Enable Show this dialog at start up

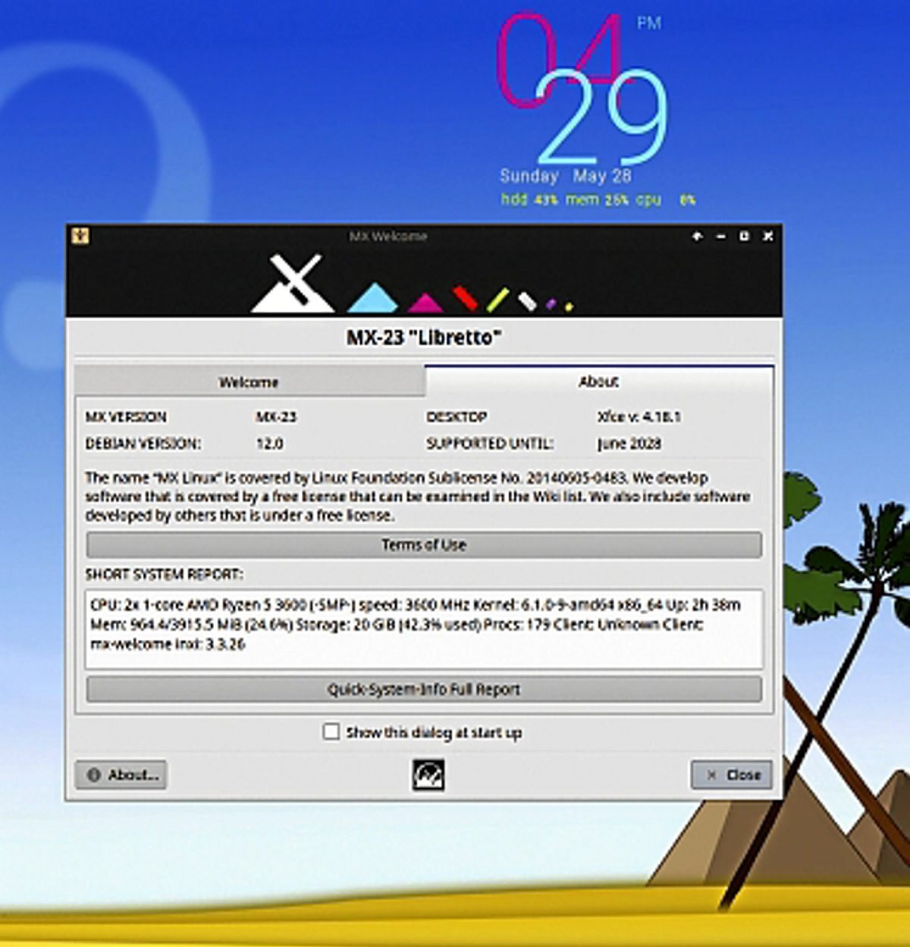click(331, 732)
